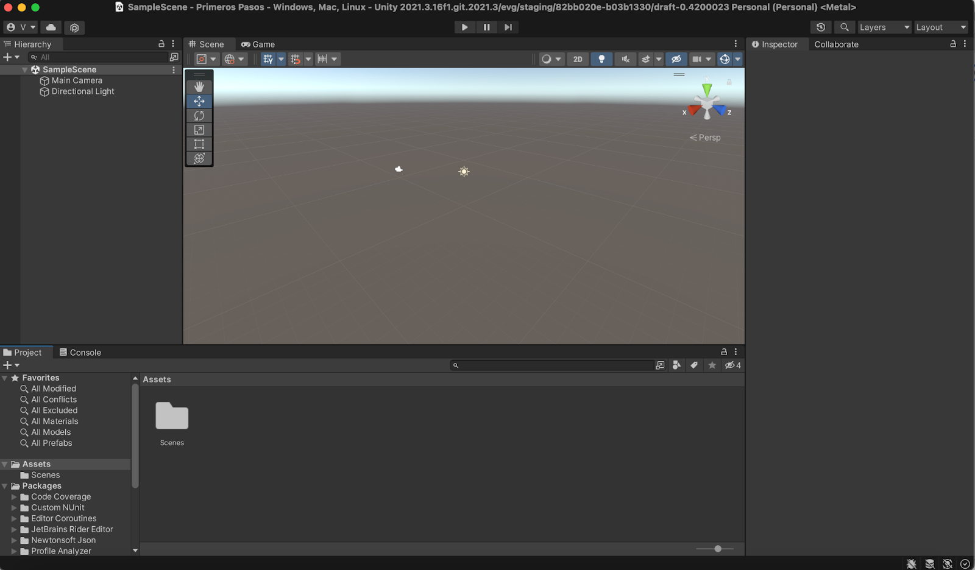This screenshot has width=975, height=570.
Task: Open search window icon in Project panel
Action: pos(660,365)
